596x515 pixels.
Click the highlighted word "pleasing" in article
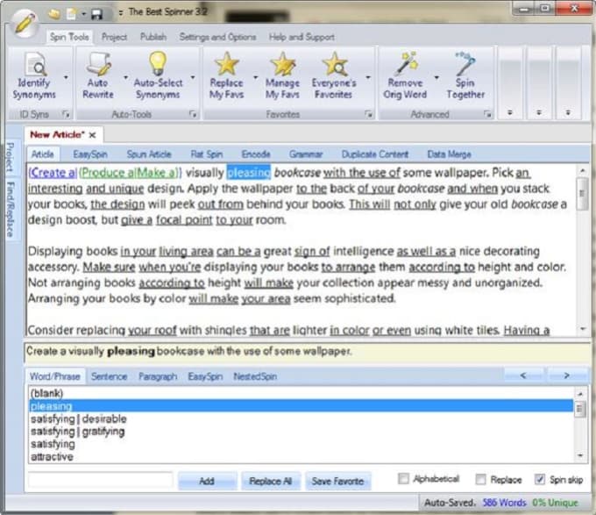click(x=249, y=173)
